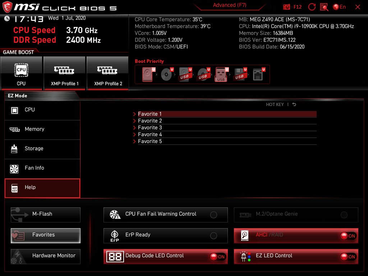Click the HOT KEY back arrow icon
368x276 pixels.
click(x=294, y=105)
